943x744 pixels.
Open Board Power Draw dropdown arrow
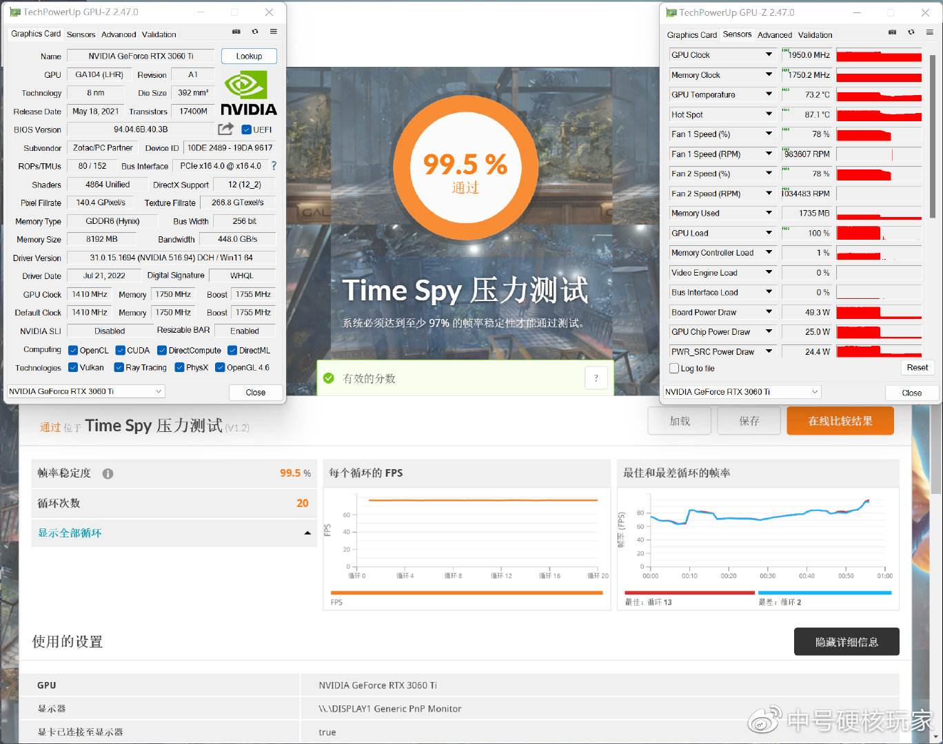pyautogui.click(x=769, y=312)
